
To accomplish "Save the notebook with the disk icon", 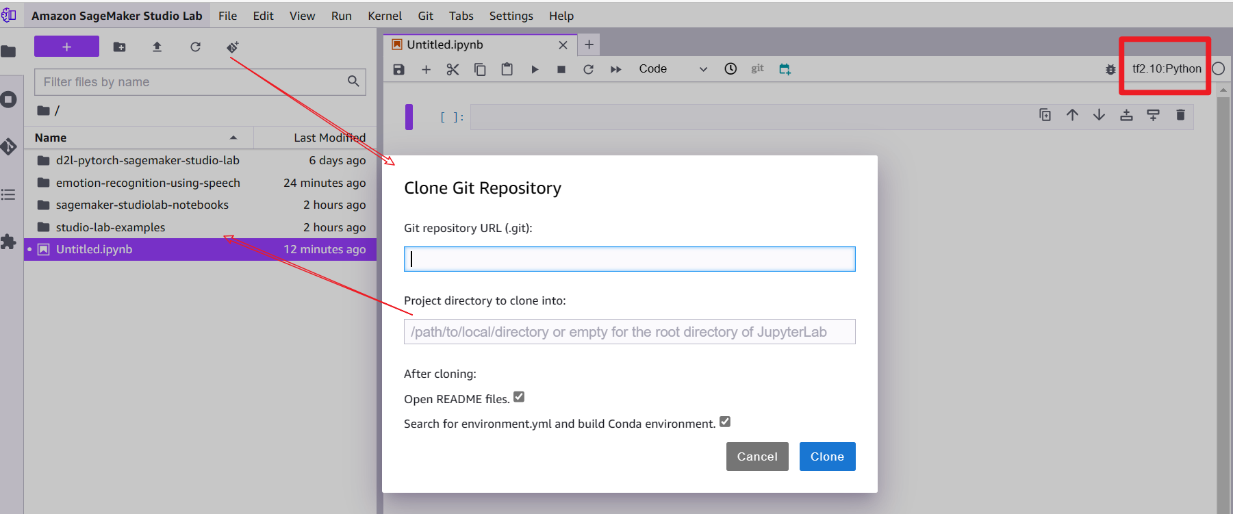I will [x=399, y=69].
